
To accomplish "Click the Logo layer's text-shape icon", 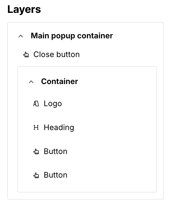I will [x=36, y=104].
